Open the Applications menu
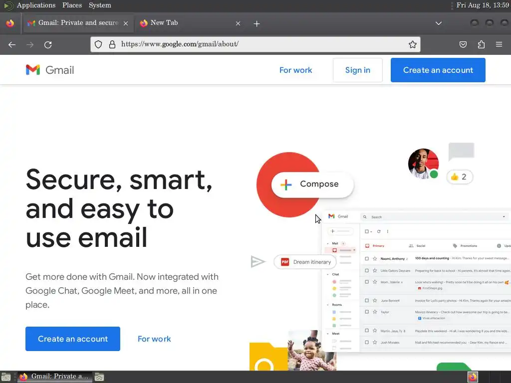Screen dimensions: 511x383 (36, 5)
